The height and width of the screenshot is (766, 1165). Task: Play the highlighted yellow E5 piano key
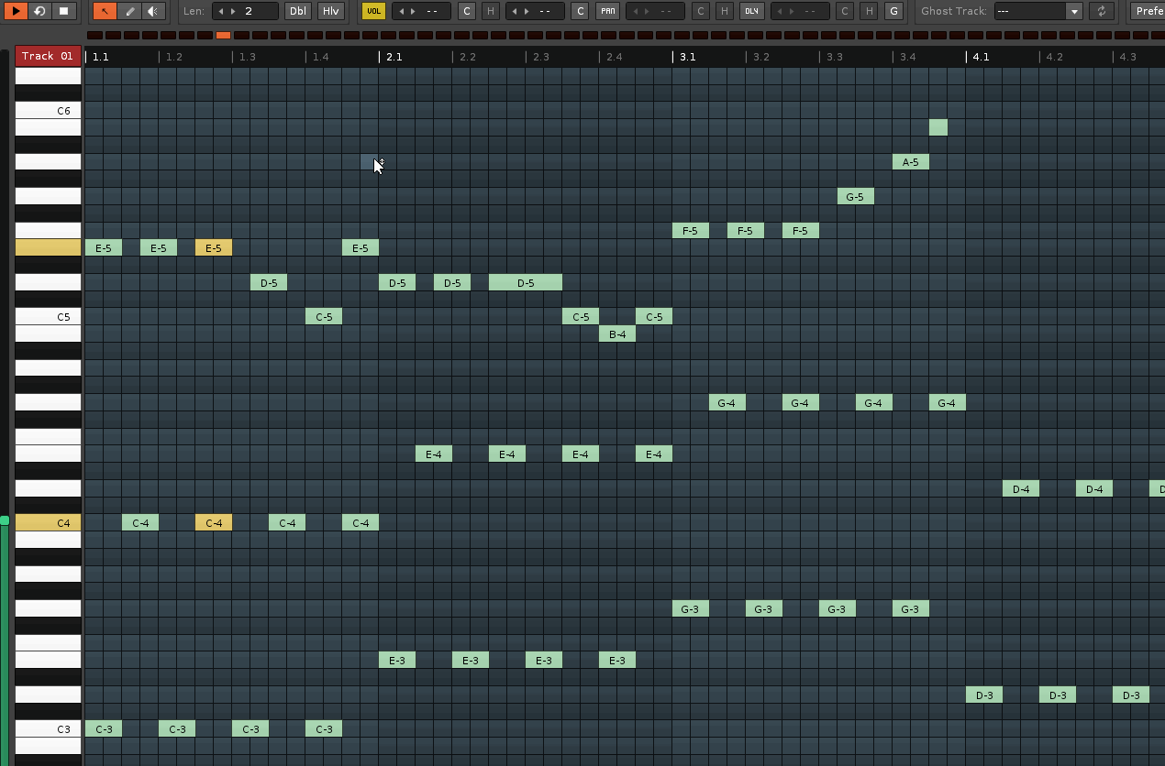tap(48, 248)
